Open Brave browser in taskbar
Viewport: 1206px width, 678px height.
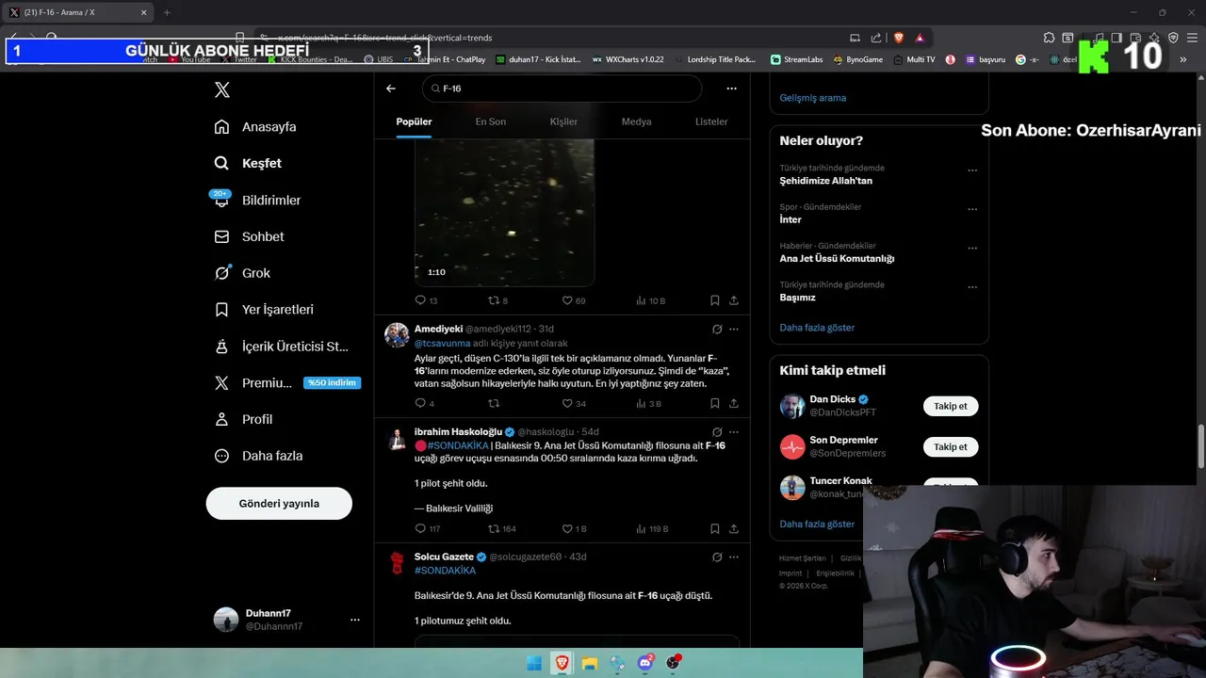point(562,663)
